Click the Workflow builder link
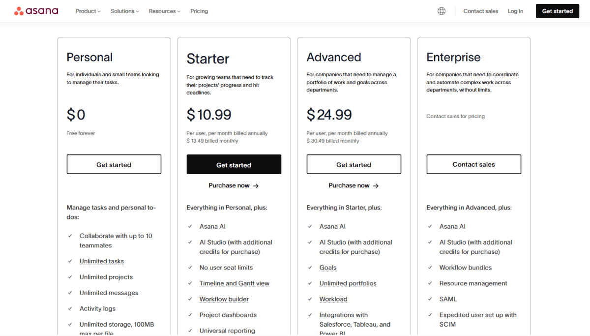The width and height of the screenshot is (590, 336). click(x=224, y=299)
